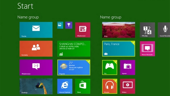Open the numbers 1234 tile
The image size is (170, 96).
pyautogui.click(x=147, y=30)
